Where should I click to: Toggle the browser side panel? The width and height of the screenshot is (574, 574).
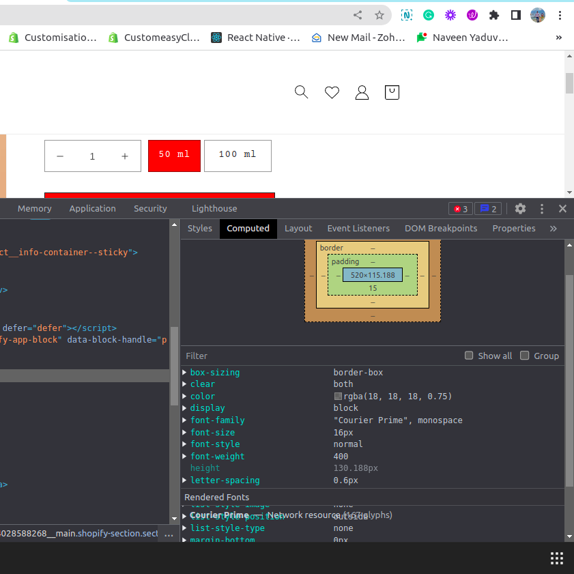click(x=516, y=15)
